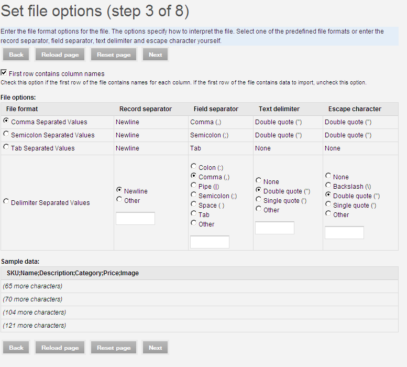This screenshot has width=407, height=367.
Task: Uncheck First row contains column names
Action: (4, 73)
